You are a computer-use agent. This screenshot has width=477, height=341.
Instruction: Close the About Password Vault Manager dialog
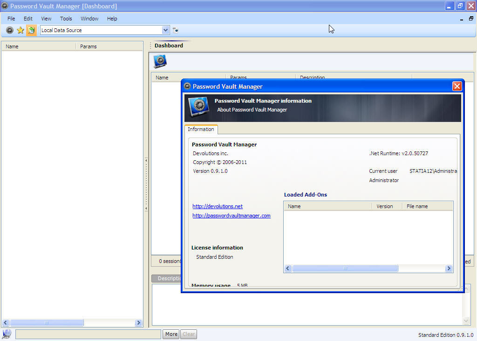pos(457,86)
